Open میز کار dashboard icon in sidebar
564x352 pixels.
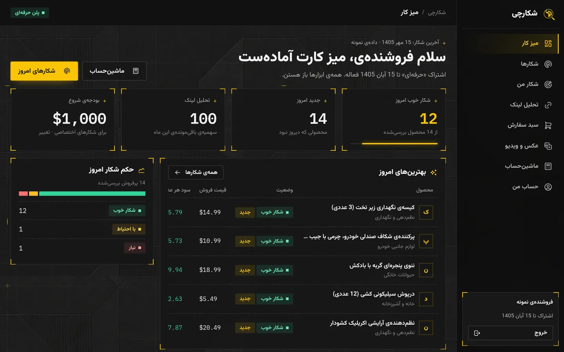pos(548,43)
